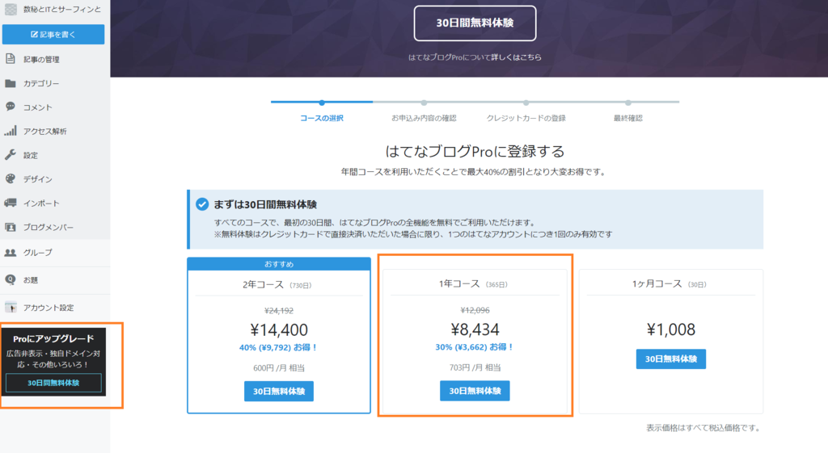Click the 1ヶ月コース heading
Viewport: 828px width, 453px height.
[669, 283]
